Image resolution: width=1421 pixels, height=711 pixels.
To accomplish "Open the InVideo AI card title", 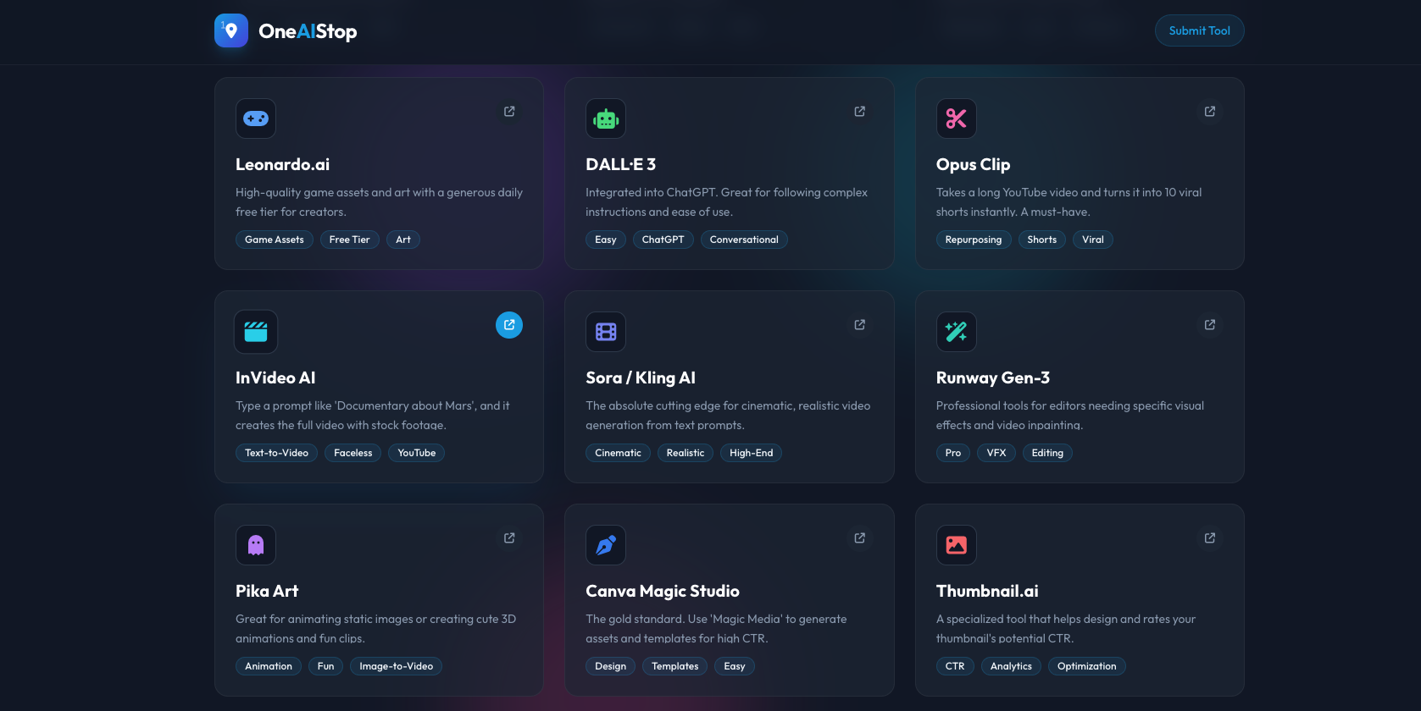I will (x=275, y=378).
